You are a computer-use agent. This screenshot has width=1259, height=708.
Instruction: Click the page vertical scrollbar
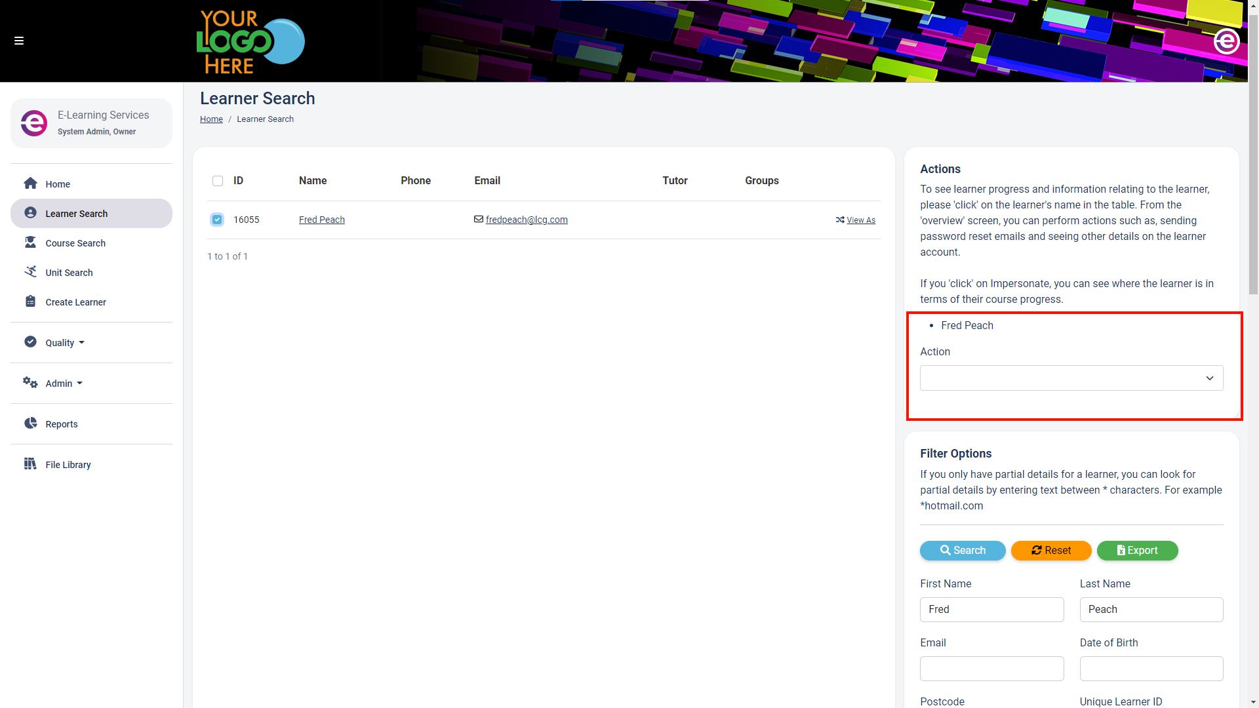click(x=1253, y=154)
